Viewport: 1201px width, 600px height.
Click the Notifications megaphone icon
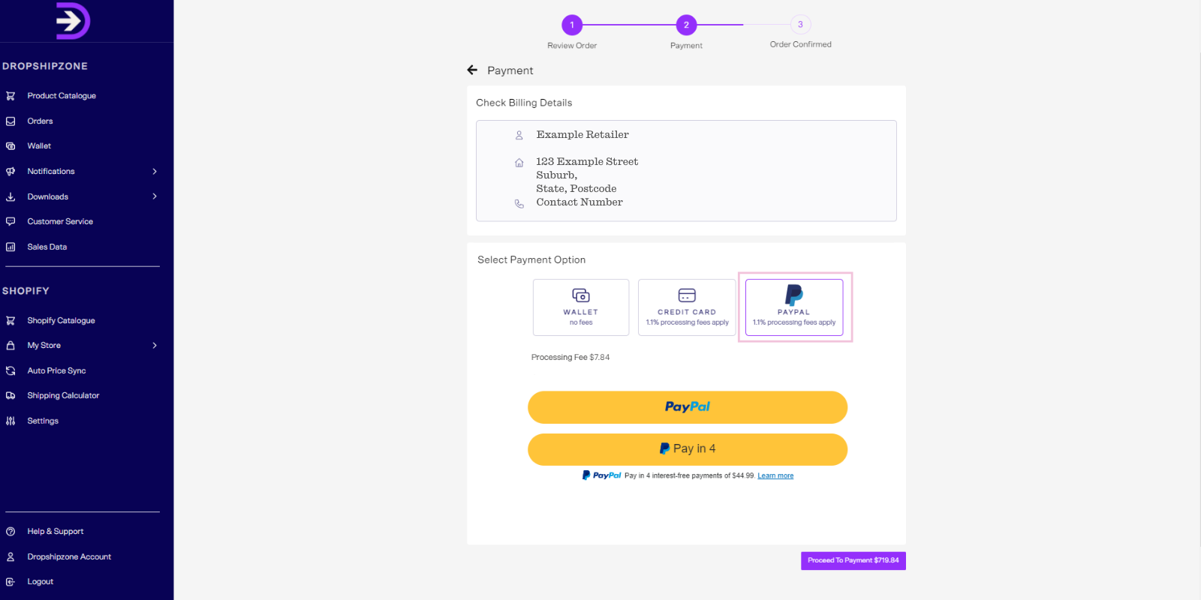[x=11, y=171]
